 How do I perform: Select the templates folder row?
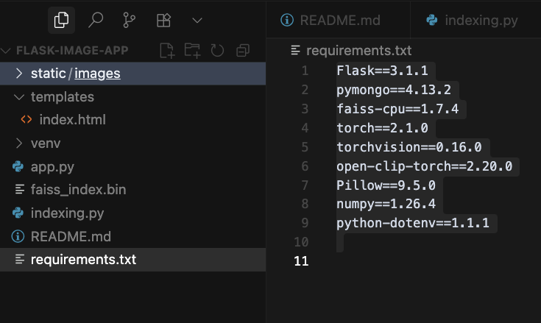coord(132,97)
